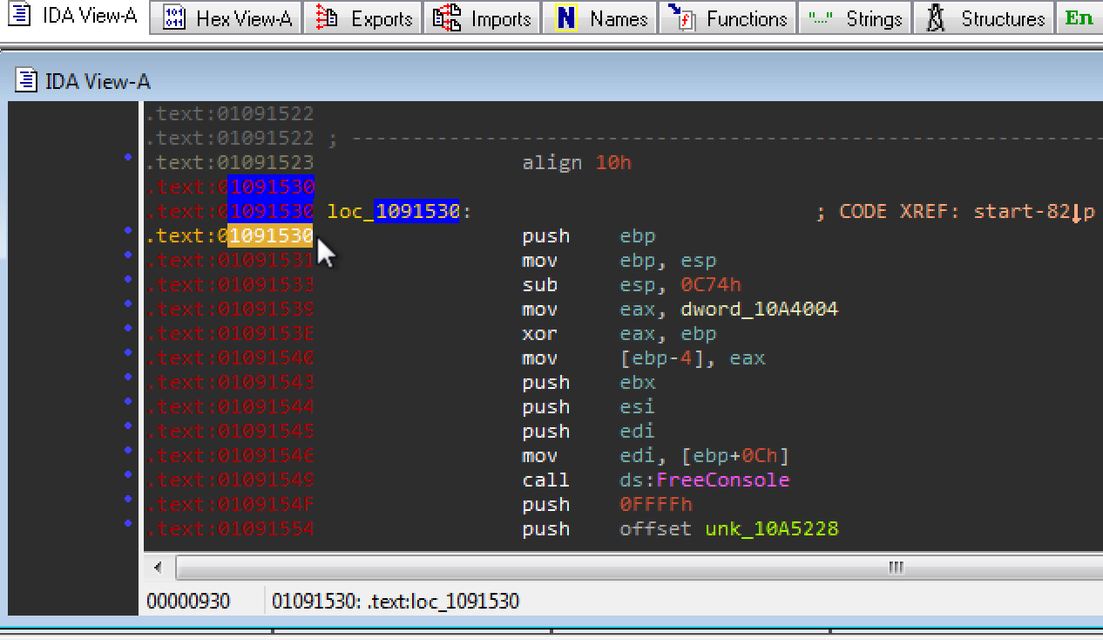The height and width of the screenshot is (640, 1103).
Task: Click the Hex View-A tab icon
Action: point(175,18)
